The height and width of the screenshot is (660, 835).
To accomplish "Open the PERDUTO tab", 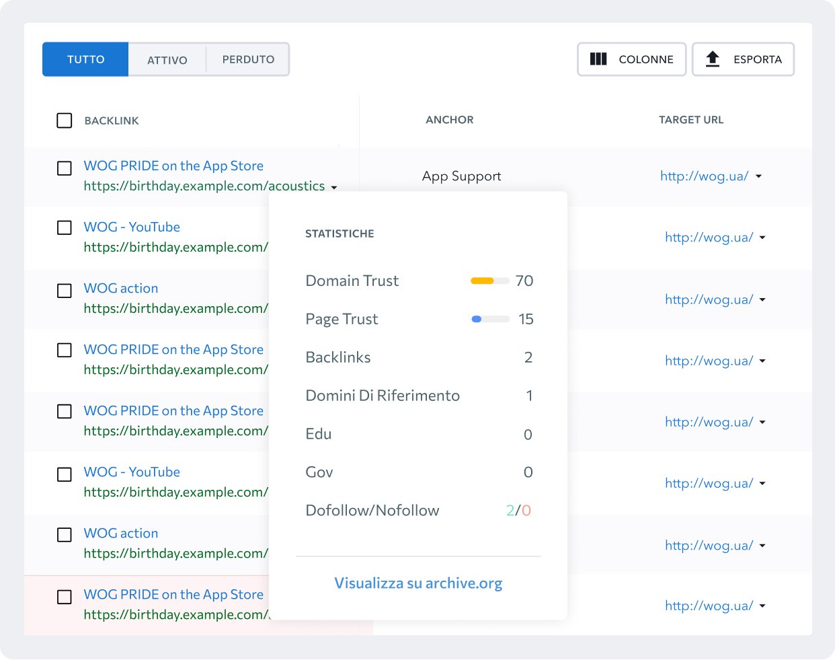I will [248, 59].
